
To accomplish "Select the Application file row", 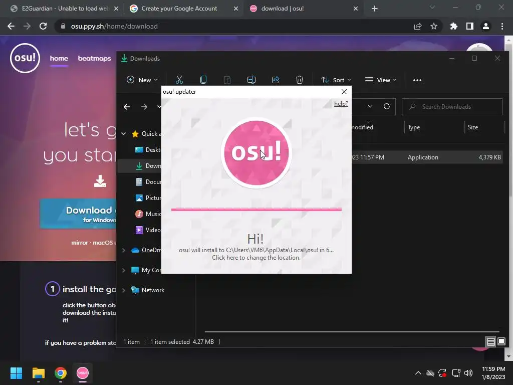I will pos(427,157).
